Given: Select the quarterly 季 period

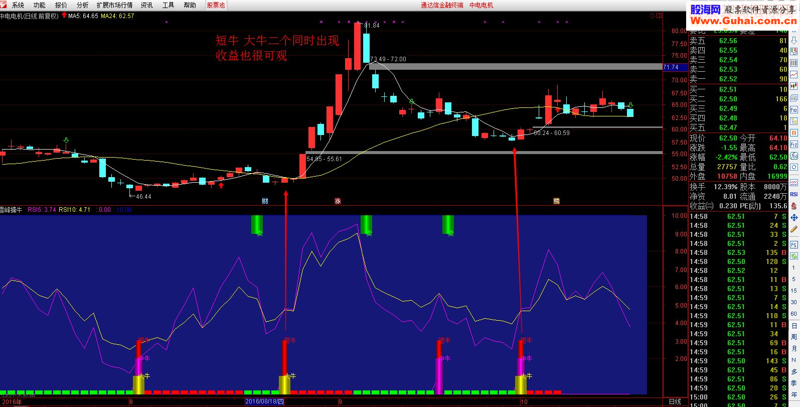Looking at the screenshot, I should click(794, 383).
